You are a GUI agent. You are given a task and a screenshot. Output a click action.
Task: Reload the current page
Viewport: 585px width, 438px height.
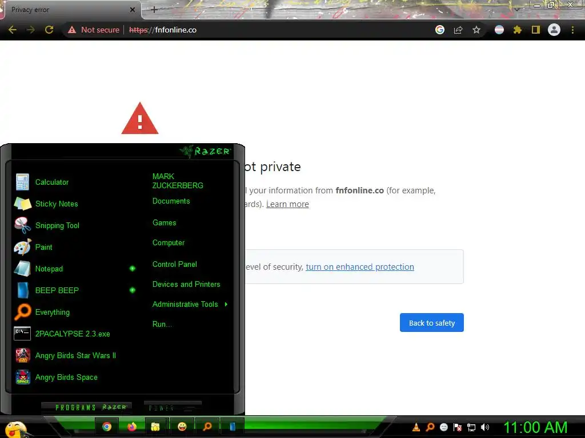pyautogui.click(x=49, y=30)
